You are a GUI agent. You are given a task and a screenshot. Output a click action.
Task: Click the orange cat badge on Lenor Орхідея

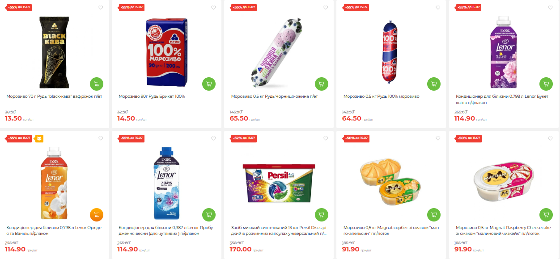coord(39,138)
